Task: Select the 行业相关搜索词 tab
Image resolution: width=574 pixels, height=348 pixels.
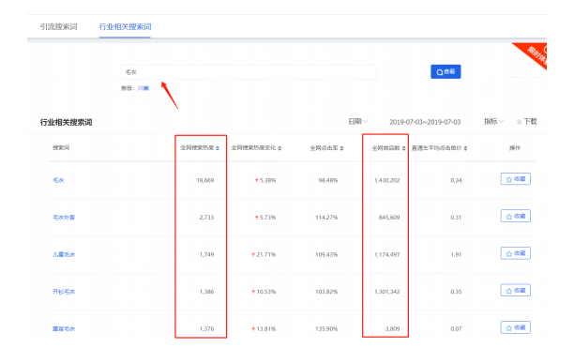Action: (125, 26)
